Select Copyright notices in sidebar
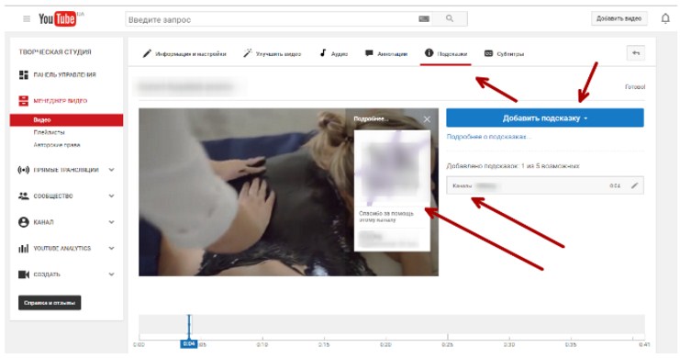This screenshot has width=680, height=358. tap(57, 145)
